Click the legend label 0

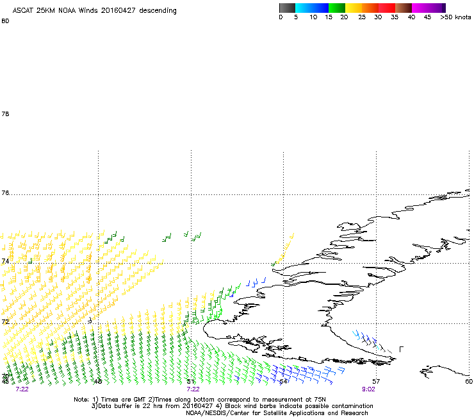[x=281, y=17]
